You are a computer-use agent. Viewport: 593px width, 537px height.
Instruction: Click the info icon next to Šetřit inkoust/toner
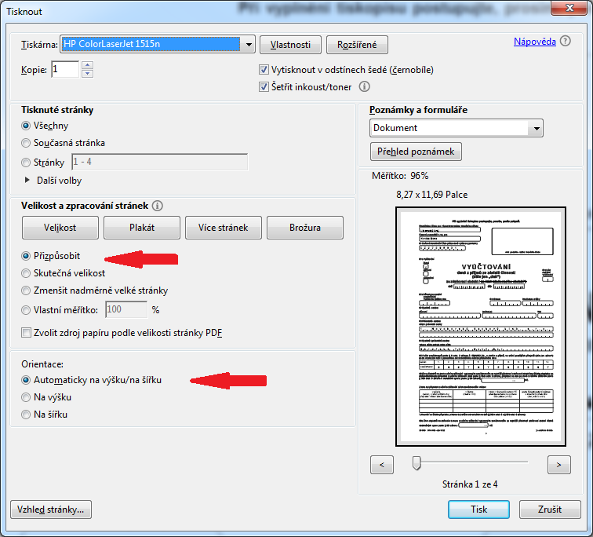365,87
